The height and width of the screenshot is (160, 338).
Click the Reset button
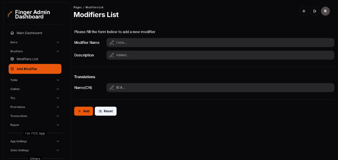(106, 111)
